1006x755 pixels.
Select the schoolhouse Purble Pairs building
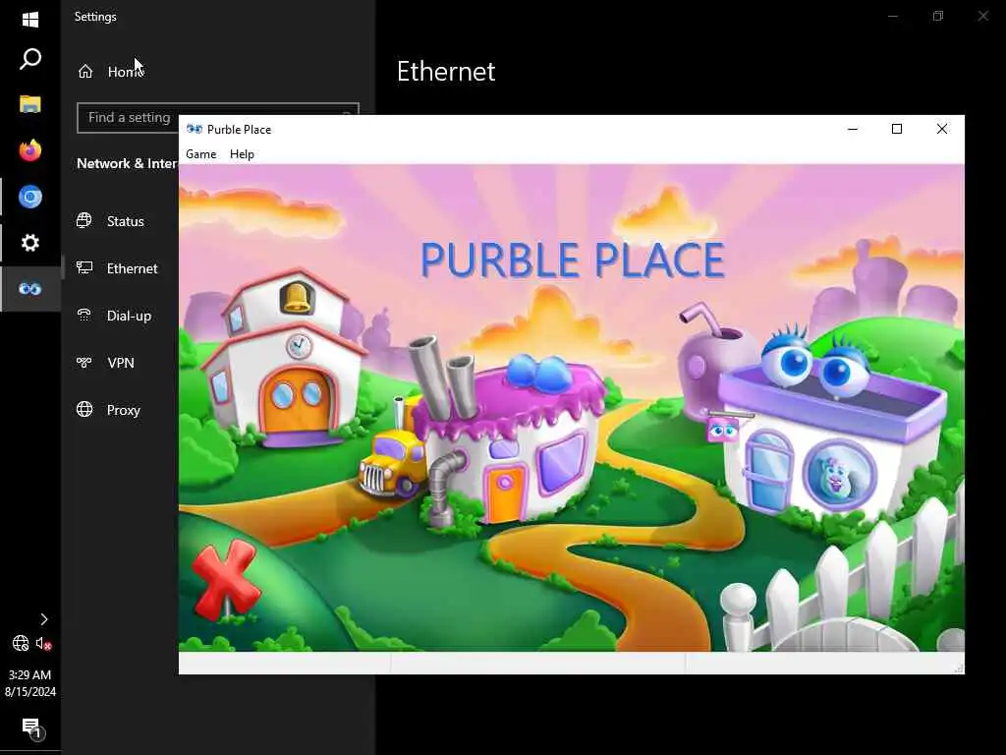tap(284, 360)
